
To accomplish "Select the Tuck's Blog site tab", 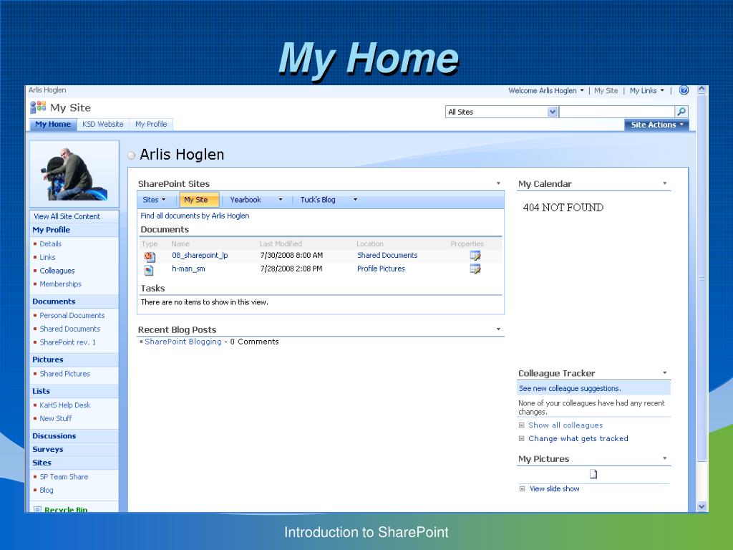I will click(x=318, y=200).
